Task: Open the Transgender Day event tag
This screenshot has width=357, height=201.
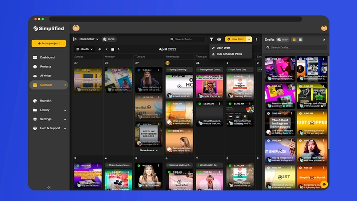Action: tap(210, 70)
